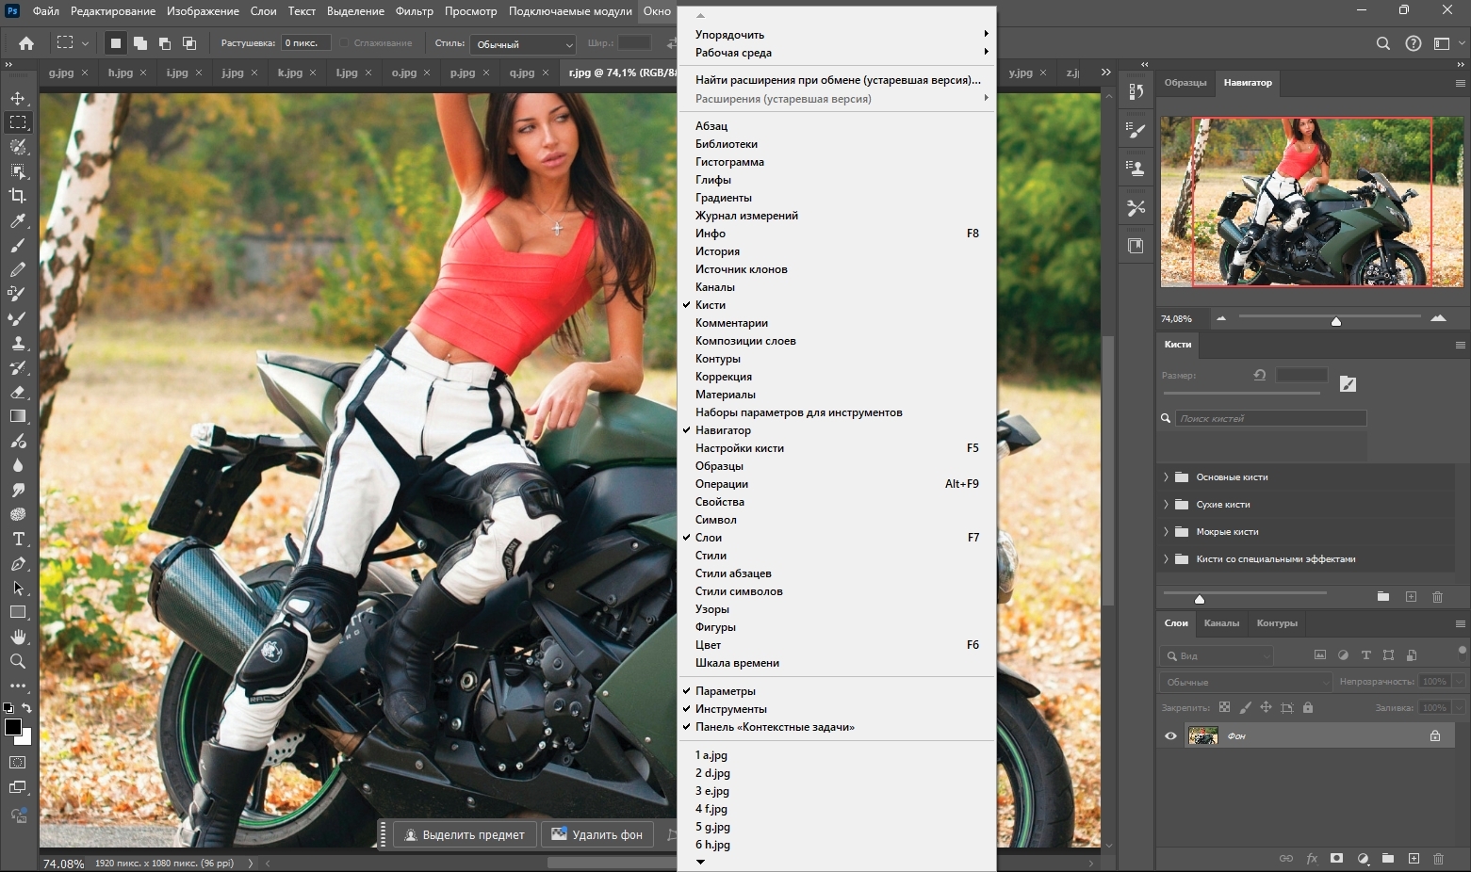
Task: Select the Object Selection tool
Action: point(18,171)
